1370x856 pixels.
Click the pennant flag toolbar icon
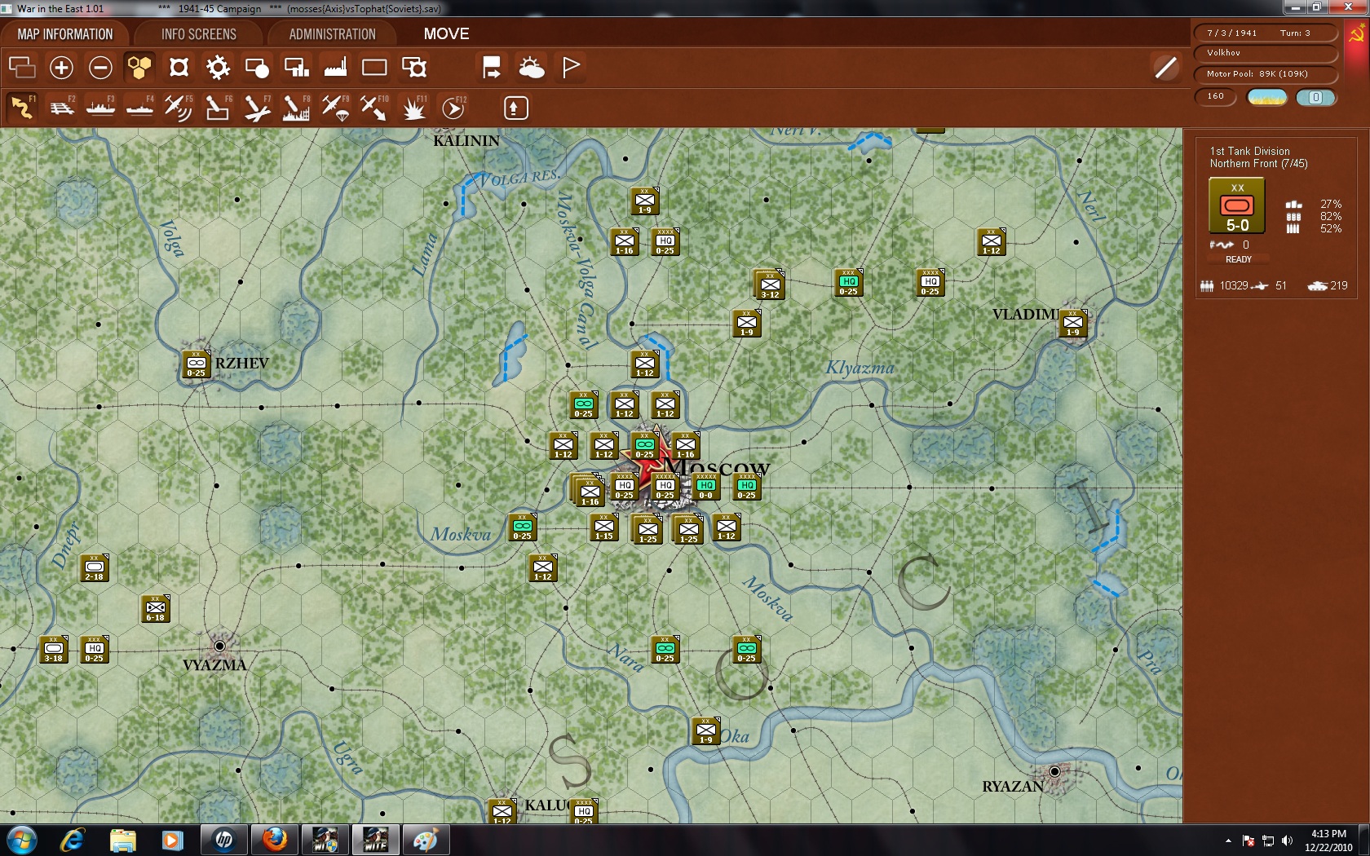pyautogui.click(x=571, y=67)
